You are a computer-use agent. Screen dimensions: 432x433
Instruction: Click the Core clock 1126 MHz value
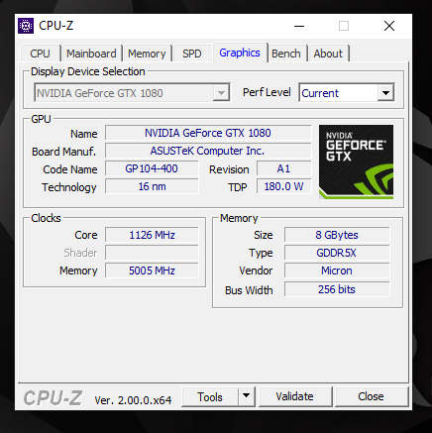pos(152,235)
